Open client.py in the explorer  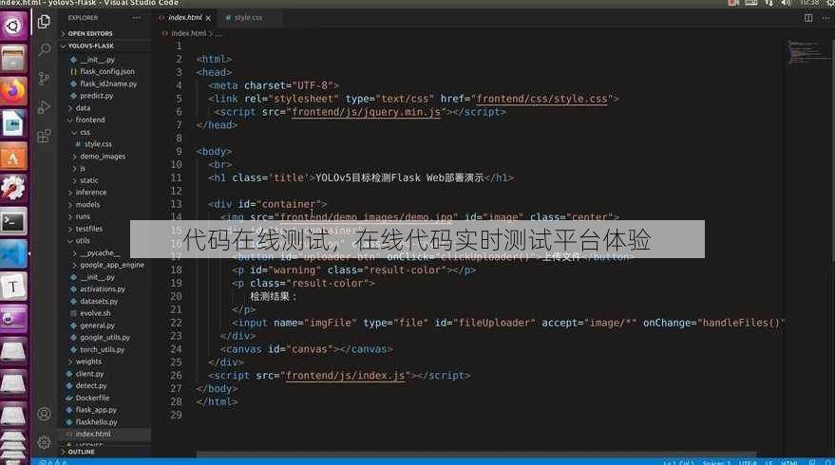click(89, 374)
